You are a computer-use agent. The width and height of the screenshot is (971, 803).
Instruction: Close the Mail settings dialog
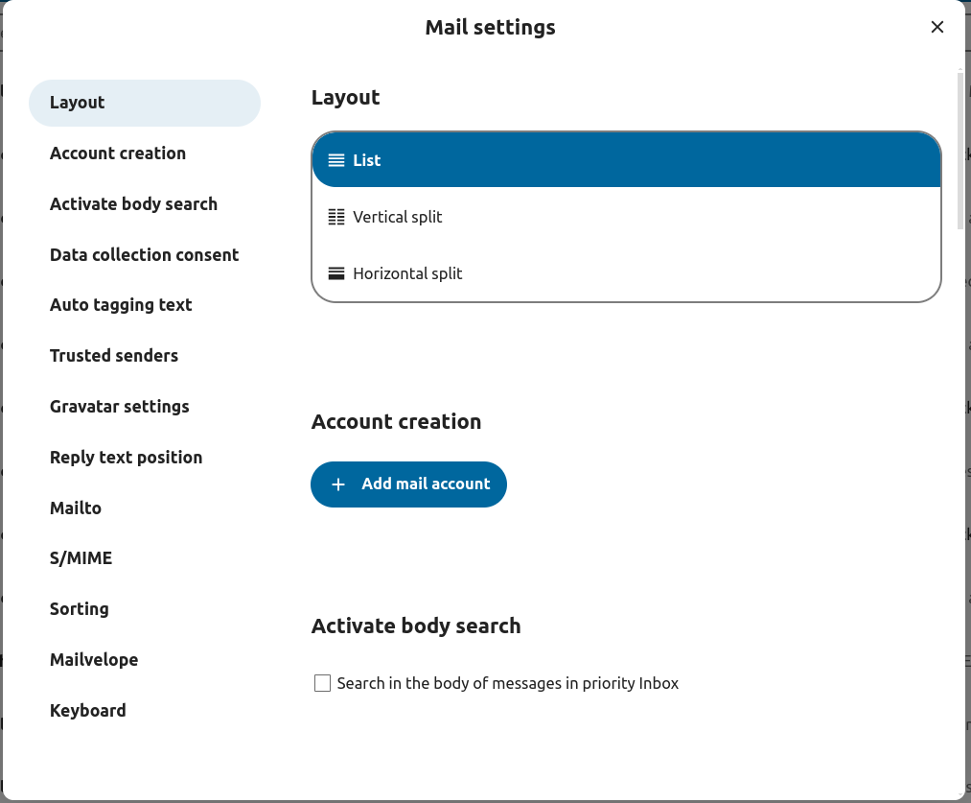tap(936, 27)
